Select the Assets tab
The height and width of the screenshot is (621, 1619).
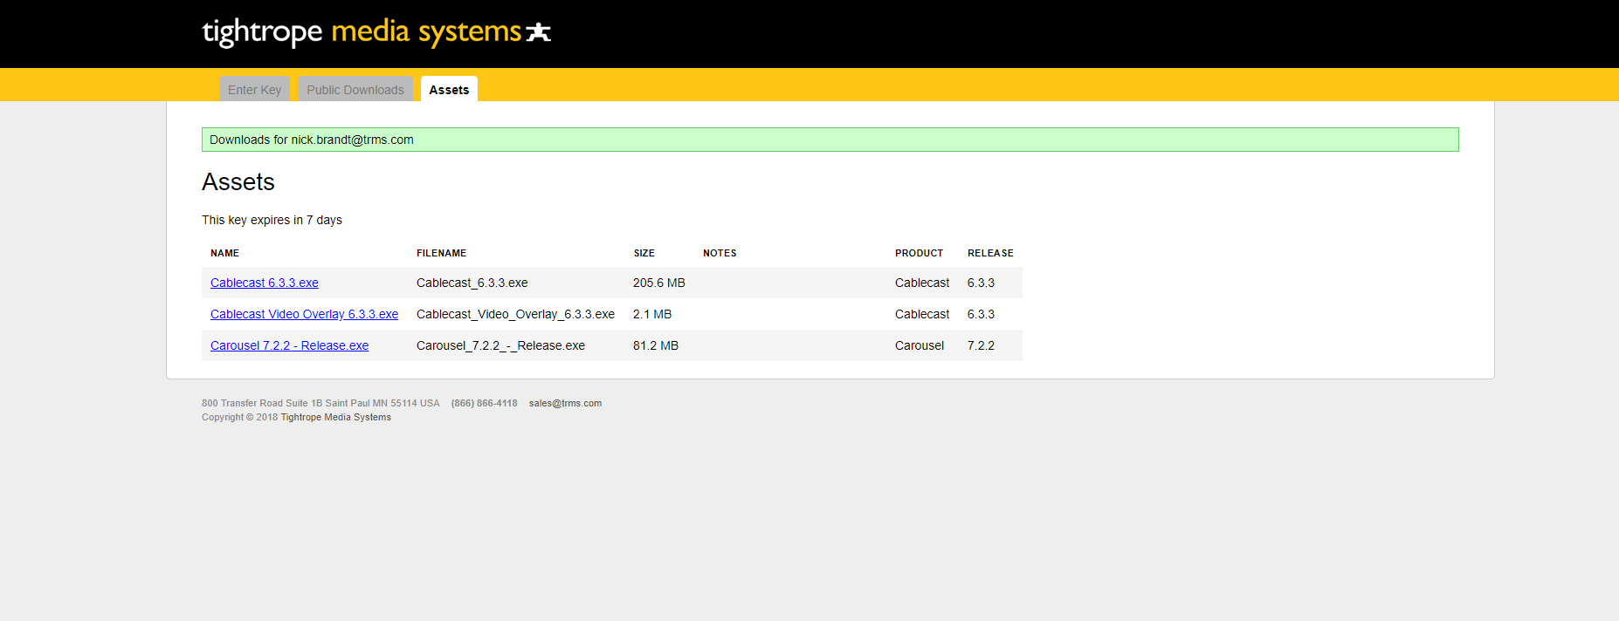[x=449, y=89]
